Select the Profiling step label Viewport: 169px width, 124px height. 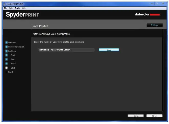(12, 51)
